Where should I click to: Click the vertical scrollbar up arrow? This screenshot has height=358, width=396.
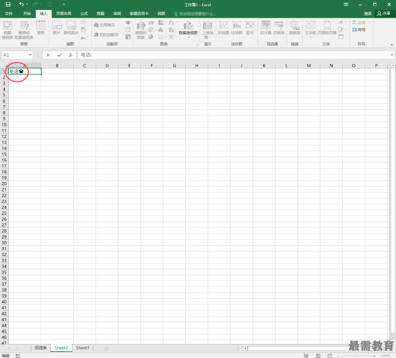(x=393, y=66)
